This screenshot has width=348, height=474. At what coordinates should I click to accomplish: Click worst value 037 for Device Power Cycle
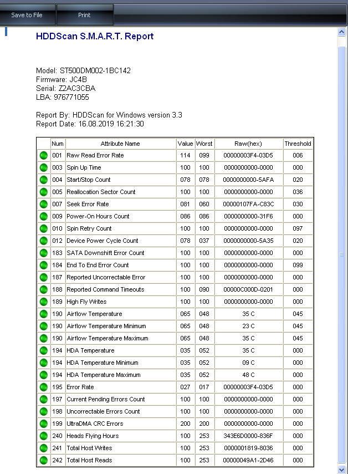pos(204,241)
